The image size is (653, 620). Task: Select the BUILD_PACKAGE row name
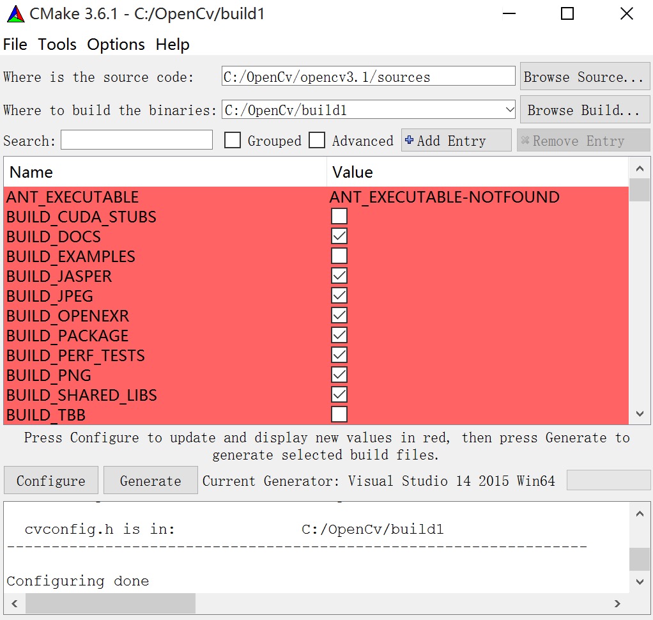(68, 336)
